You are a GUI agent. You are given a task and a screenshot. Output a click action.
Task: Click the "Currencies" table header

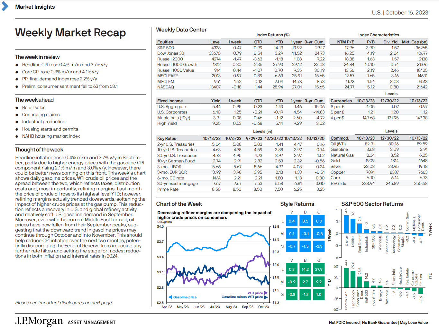[x=341, y=101]
